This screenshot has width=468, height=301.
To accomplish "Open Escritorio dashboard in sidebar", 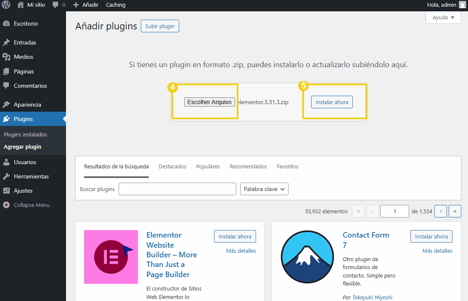I will coord(26,24).
